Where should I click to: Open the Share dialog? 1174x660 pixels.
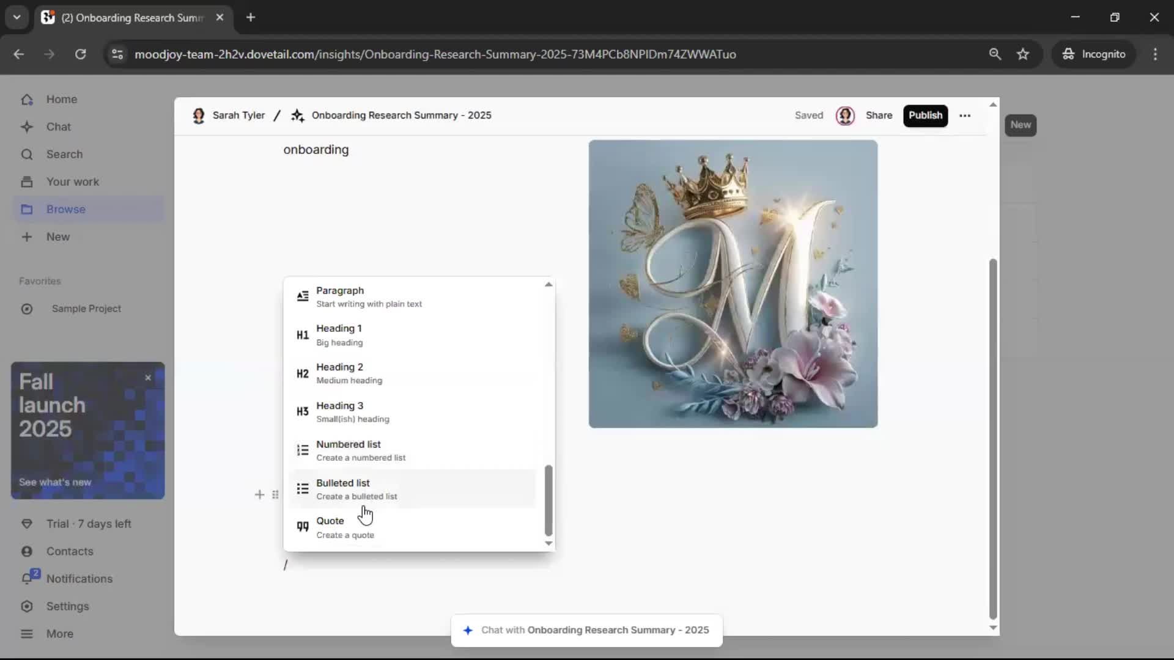tap(879, 116)
